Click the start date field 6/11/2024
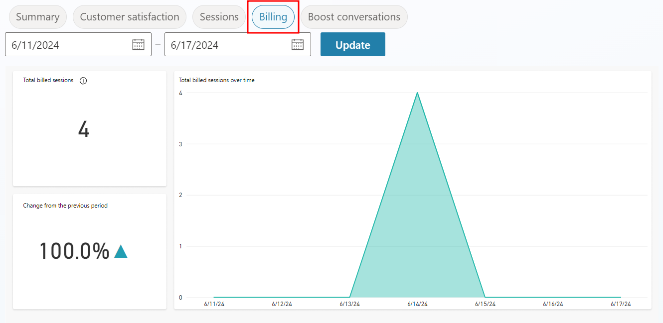This screenshot has width=663, height=323. click(78, 44)
